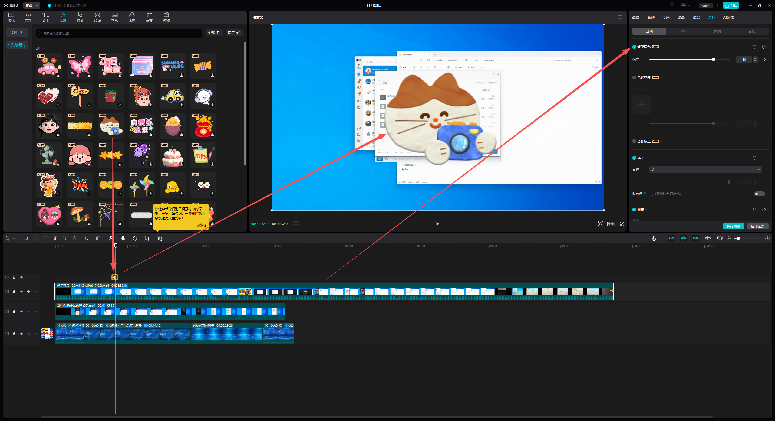Click the split clip tool icon
Screen dimensions: 775x421
coord(45,238)
